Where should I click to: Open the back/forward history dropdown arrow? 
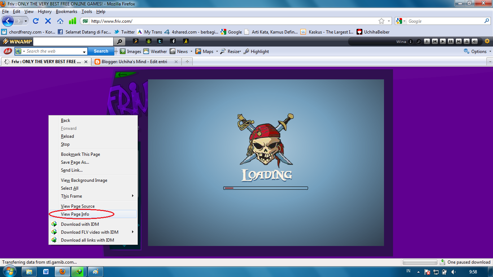pos(26,21)
